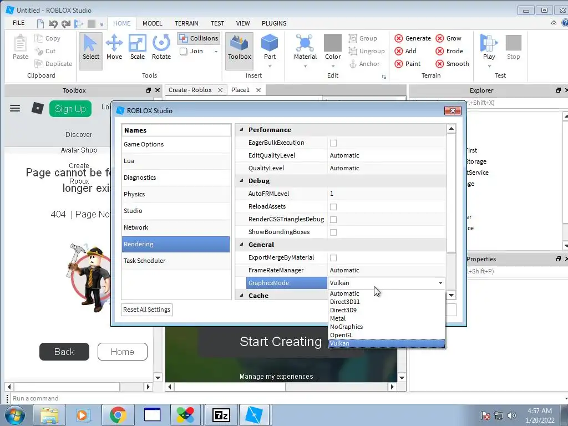Click Reset All Settings
568x426 pixels.
146,310
